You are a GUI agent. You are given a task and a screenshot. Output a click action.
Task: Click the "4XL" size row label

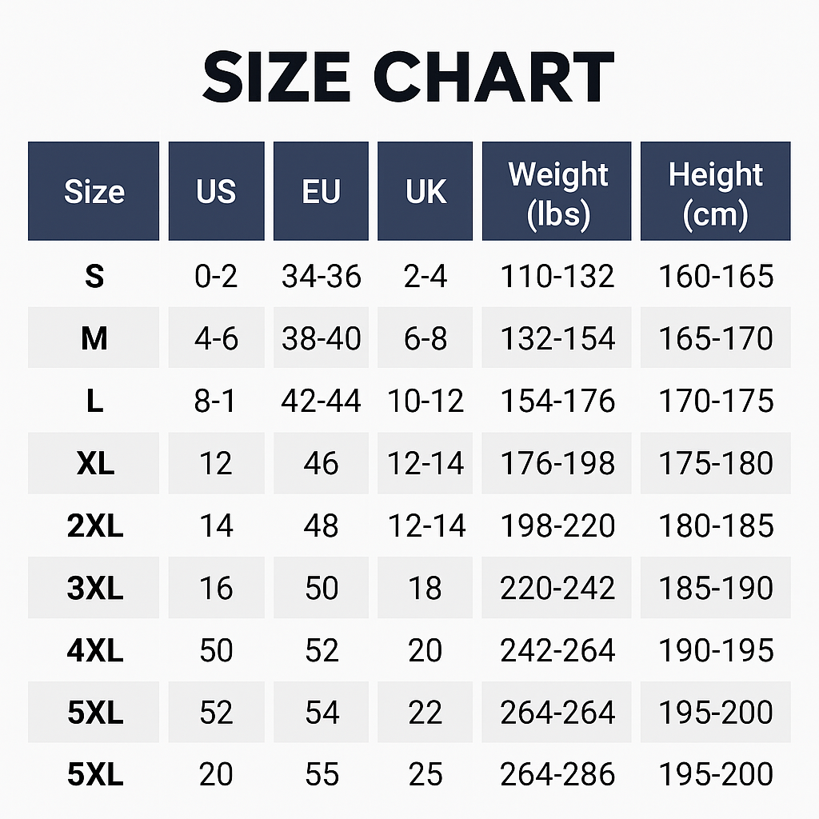click(x=95, y=651)
